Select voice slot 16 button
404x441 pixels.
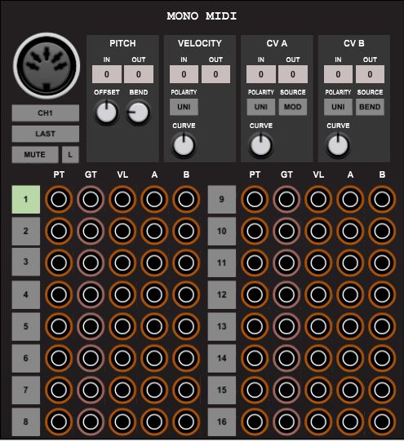(222, 422)
